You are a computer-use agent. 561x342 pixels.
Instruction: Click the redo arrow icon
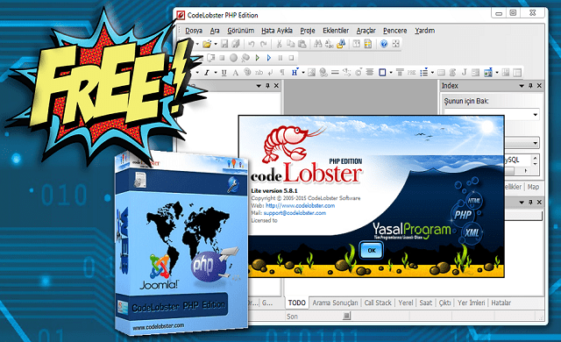(x=263, y=44)
